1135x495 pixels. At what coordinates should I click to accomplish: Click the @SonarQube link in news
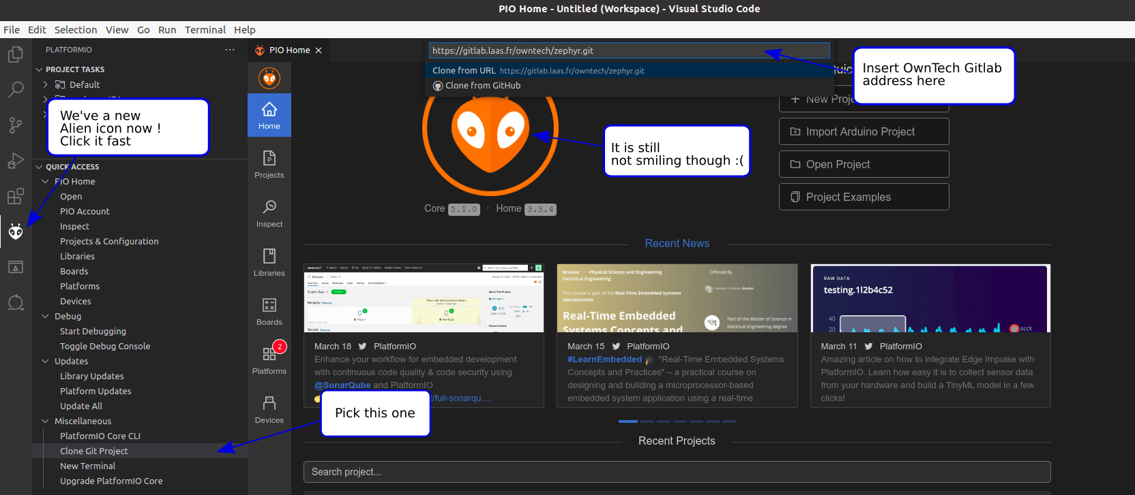coord(342,385)
